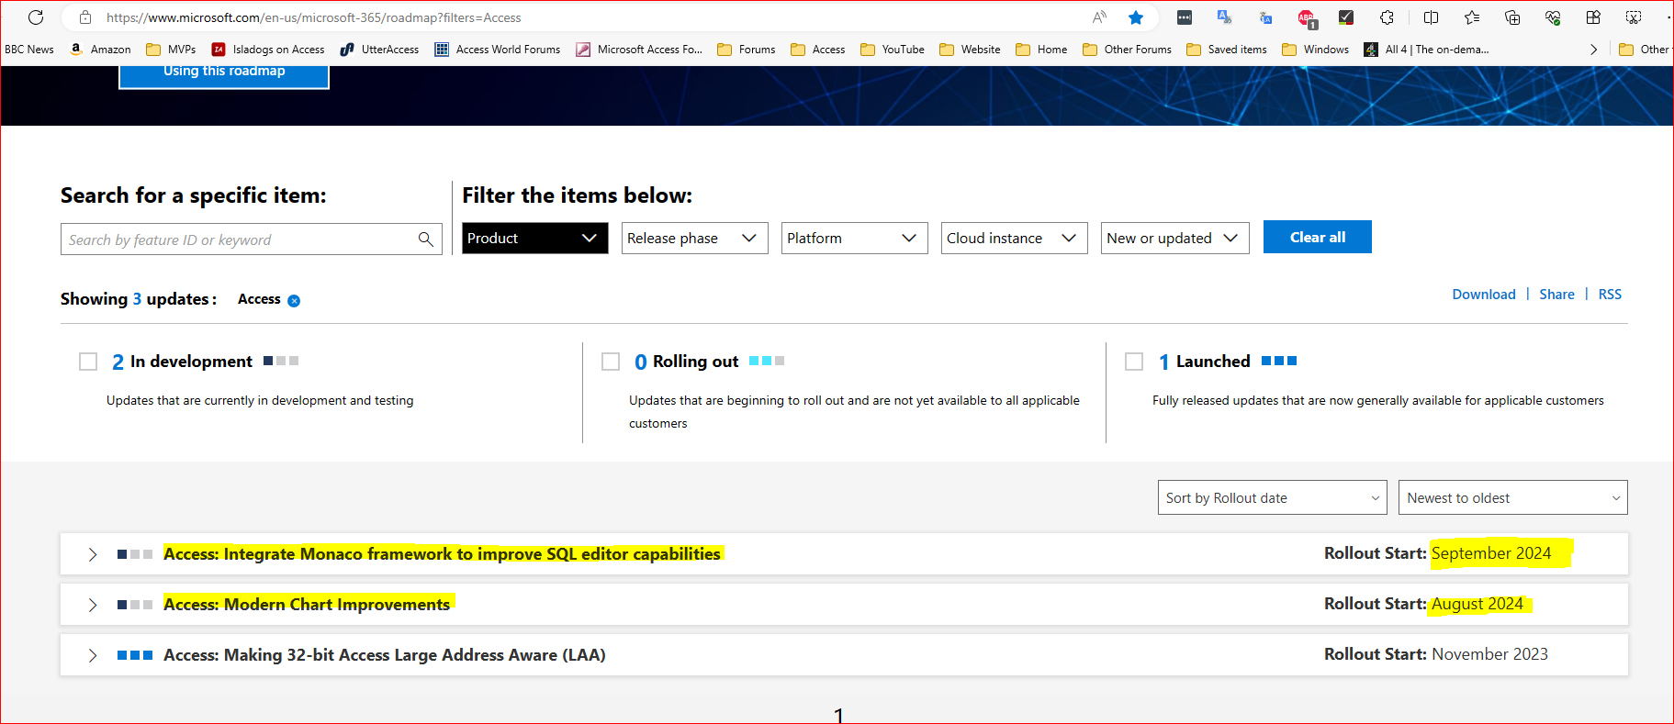1674x724 pixels.
Task: Click the lock site-info icon in address bar
Action: click(x=85, y=17)
